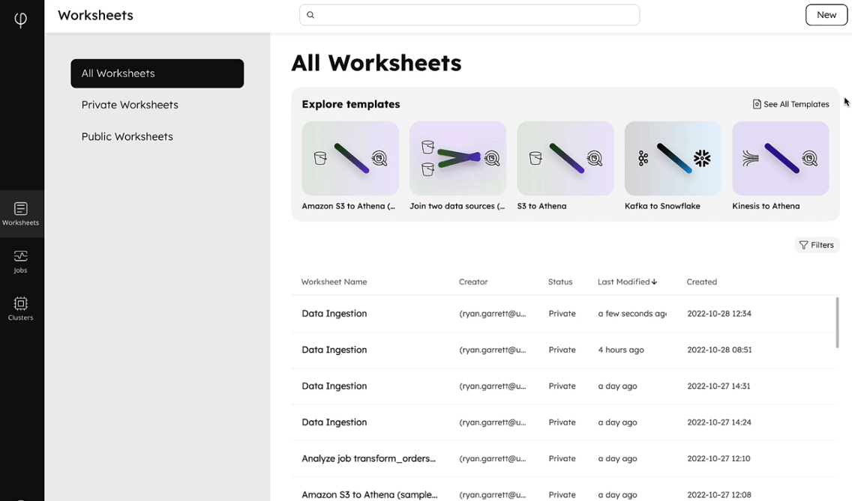852x501 pixels.
Task: Sort by Creator column header
Action: [473, 282]
